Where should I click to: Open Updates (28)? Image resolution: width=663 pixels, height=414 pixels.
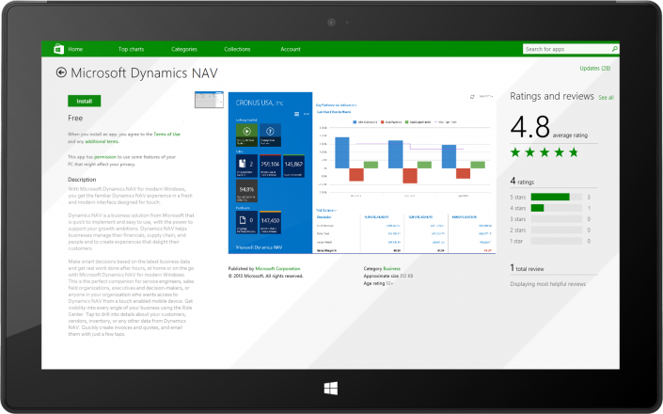[595, 68]
